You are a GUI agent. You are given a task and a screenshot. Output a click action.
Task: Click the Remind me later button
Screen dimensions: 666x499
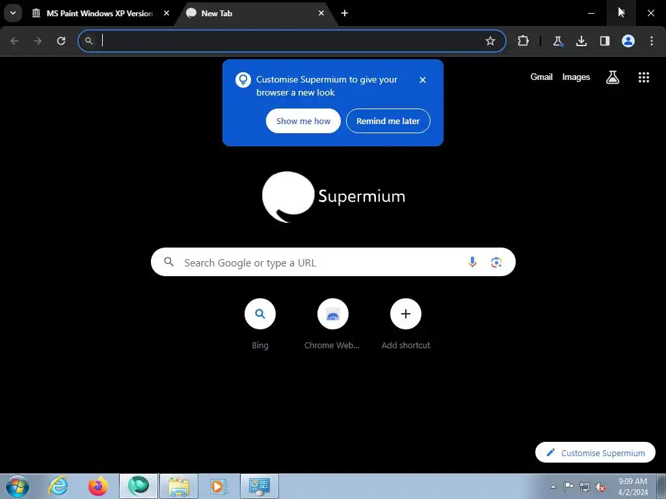[388, 121]
